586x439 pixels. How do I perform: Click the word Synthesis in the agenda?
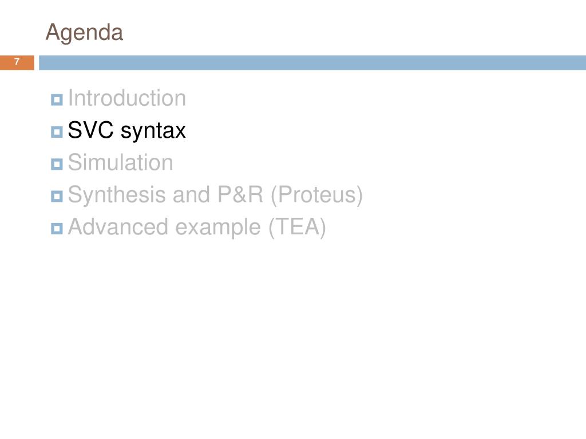click(118, 195)
